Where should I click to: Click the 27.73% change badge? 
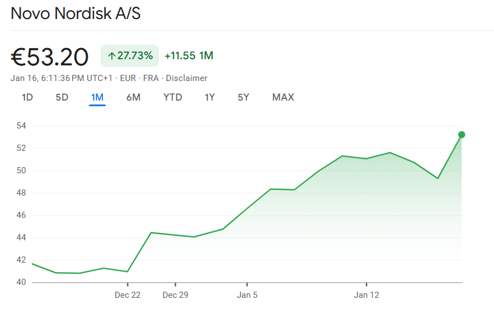click(130, 56)
